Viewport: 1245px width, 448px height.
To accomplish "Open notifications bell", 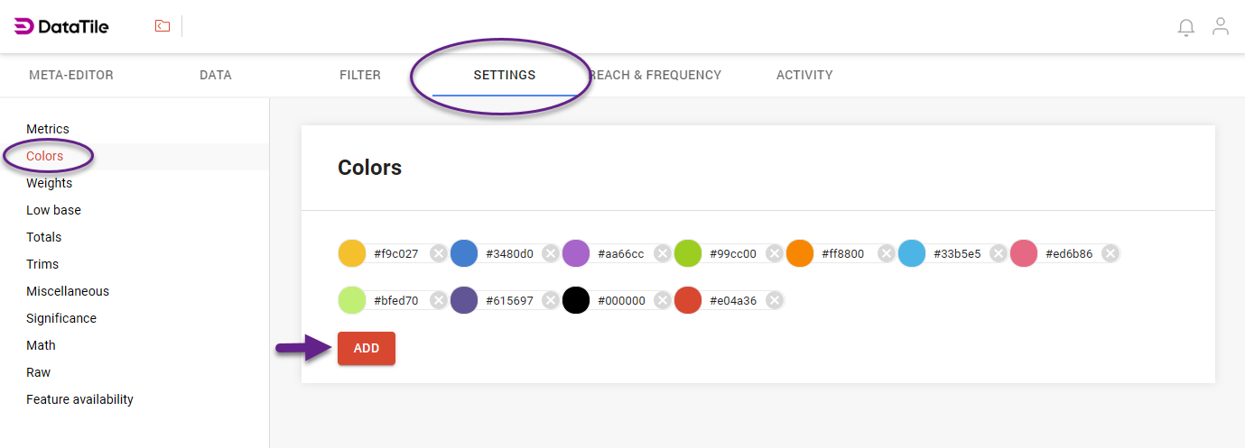I will tap(1185, 28).
